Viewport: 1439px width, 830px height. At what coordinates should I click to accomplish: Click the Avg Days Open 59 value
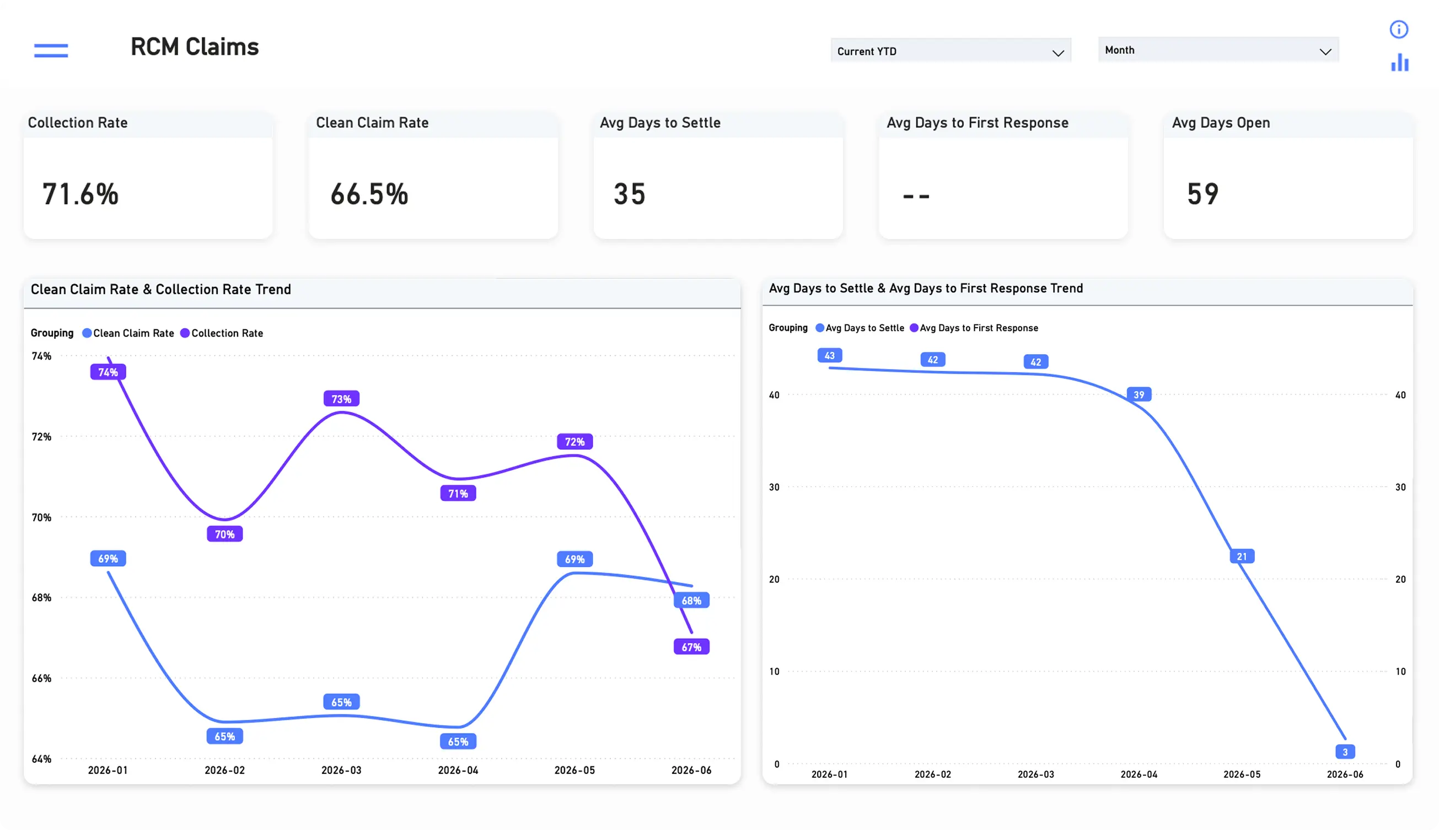1203,194
